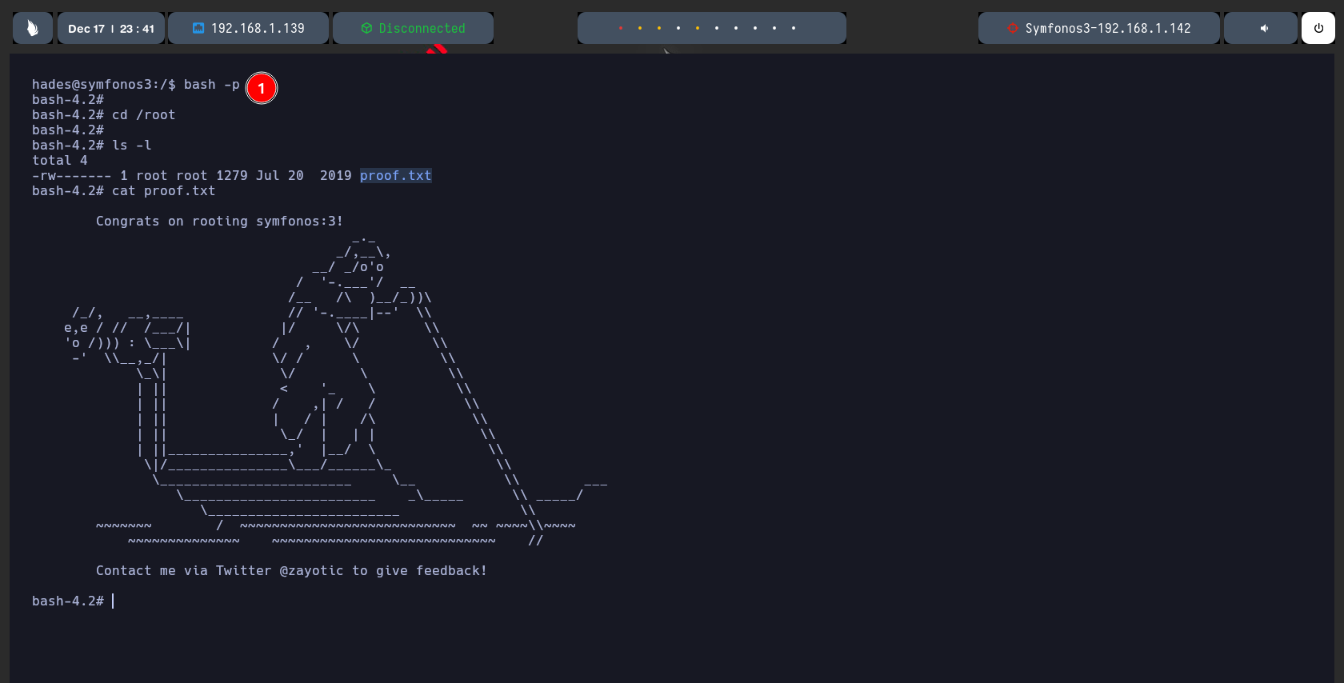This screenshot has height=683, width=1344.
Task: Toggle the Disconnected VPN status text
Action: [x=422, y=28]
